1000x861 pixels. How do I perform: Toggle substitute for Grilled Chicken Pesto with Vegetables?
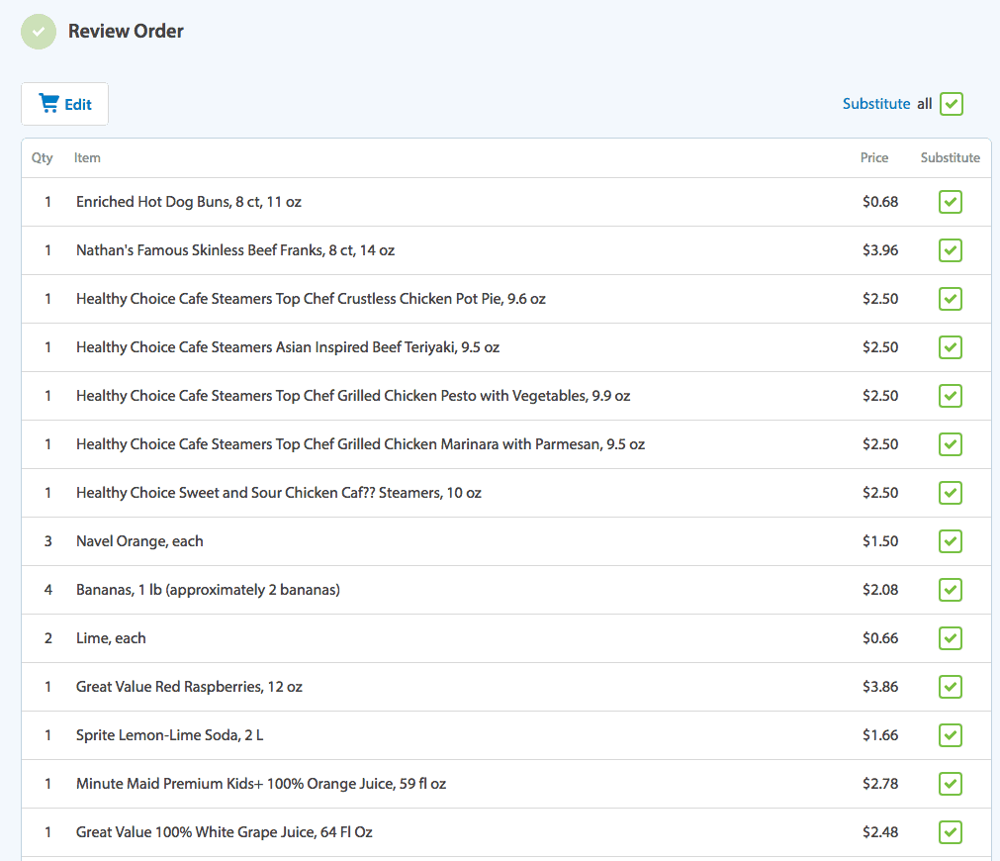950,396
